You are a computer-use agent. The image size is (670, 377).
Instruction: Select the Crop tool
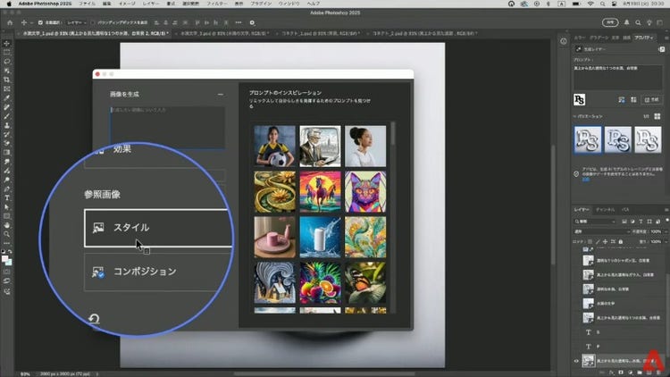click(7, 80)
